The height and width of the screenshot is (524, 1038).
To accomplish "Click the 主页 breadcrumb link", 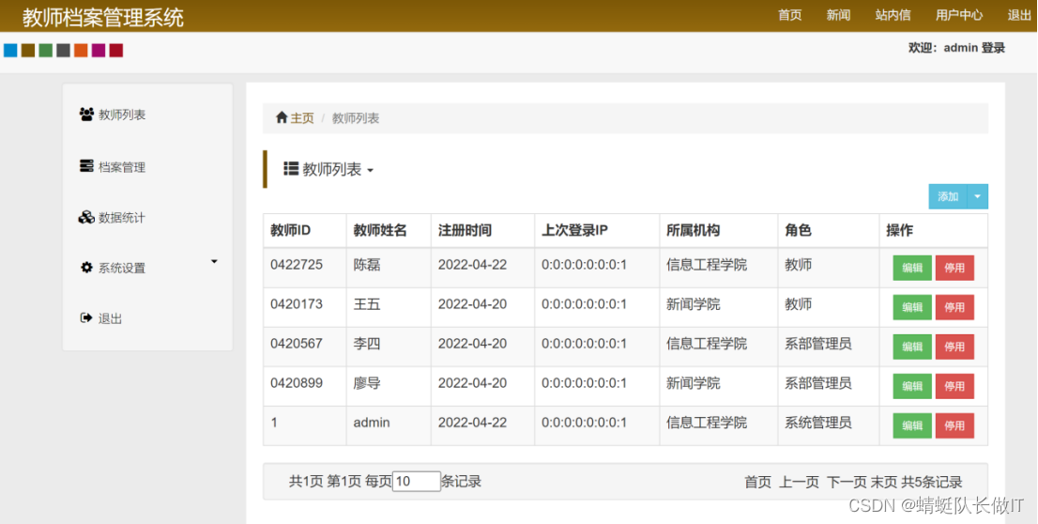I will coord(302,118).
